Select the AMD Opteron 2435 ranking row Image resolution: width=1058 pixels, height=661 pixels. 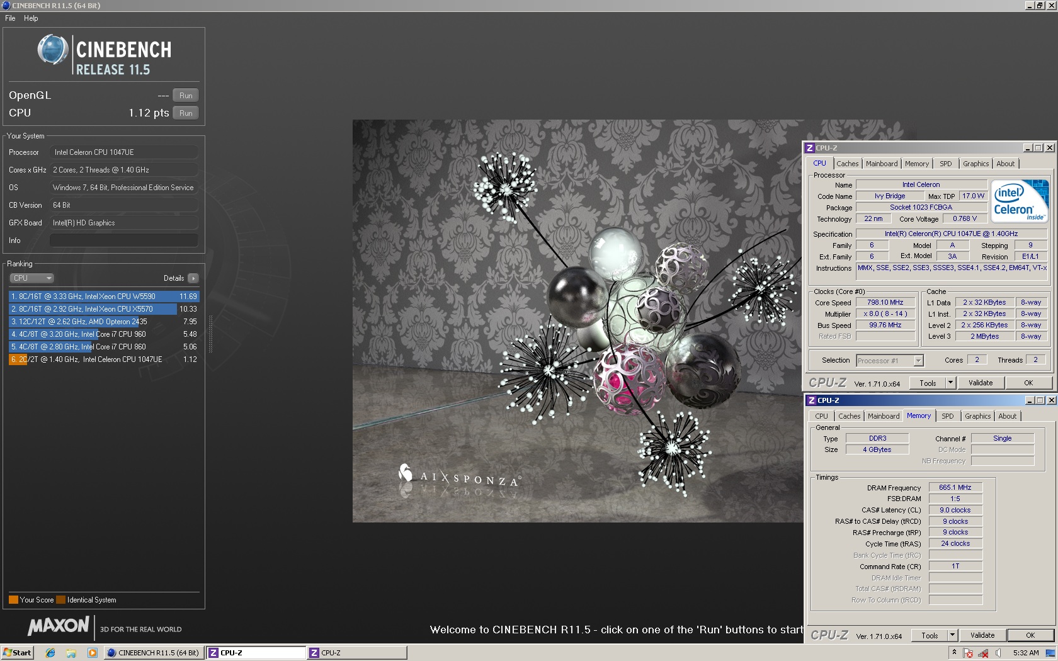click(104, 322)
